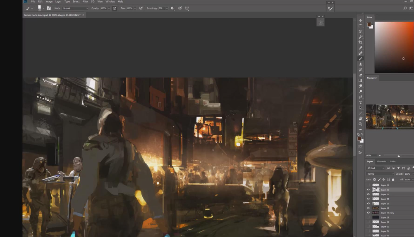Select the Line shape tool
The width and height of the screenshot is (414, 237).
(360, 114)
